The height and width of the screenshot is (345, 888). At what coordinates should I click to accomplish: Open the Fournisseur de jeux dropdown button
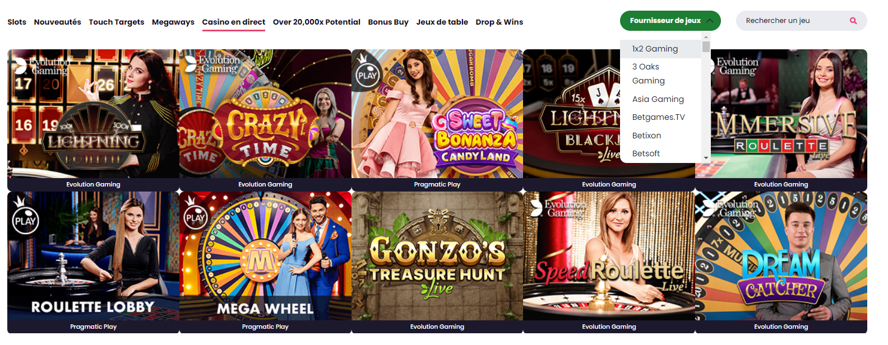click(670, 21)
